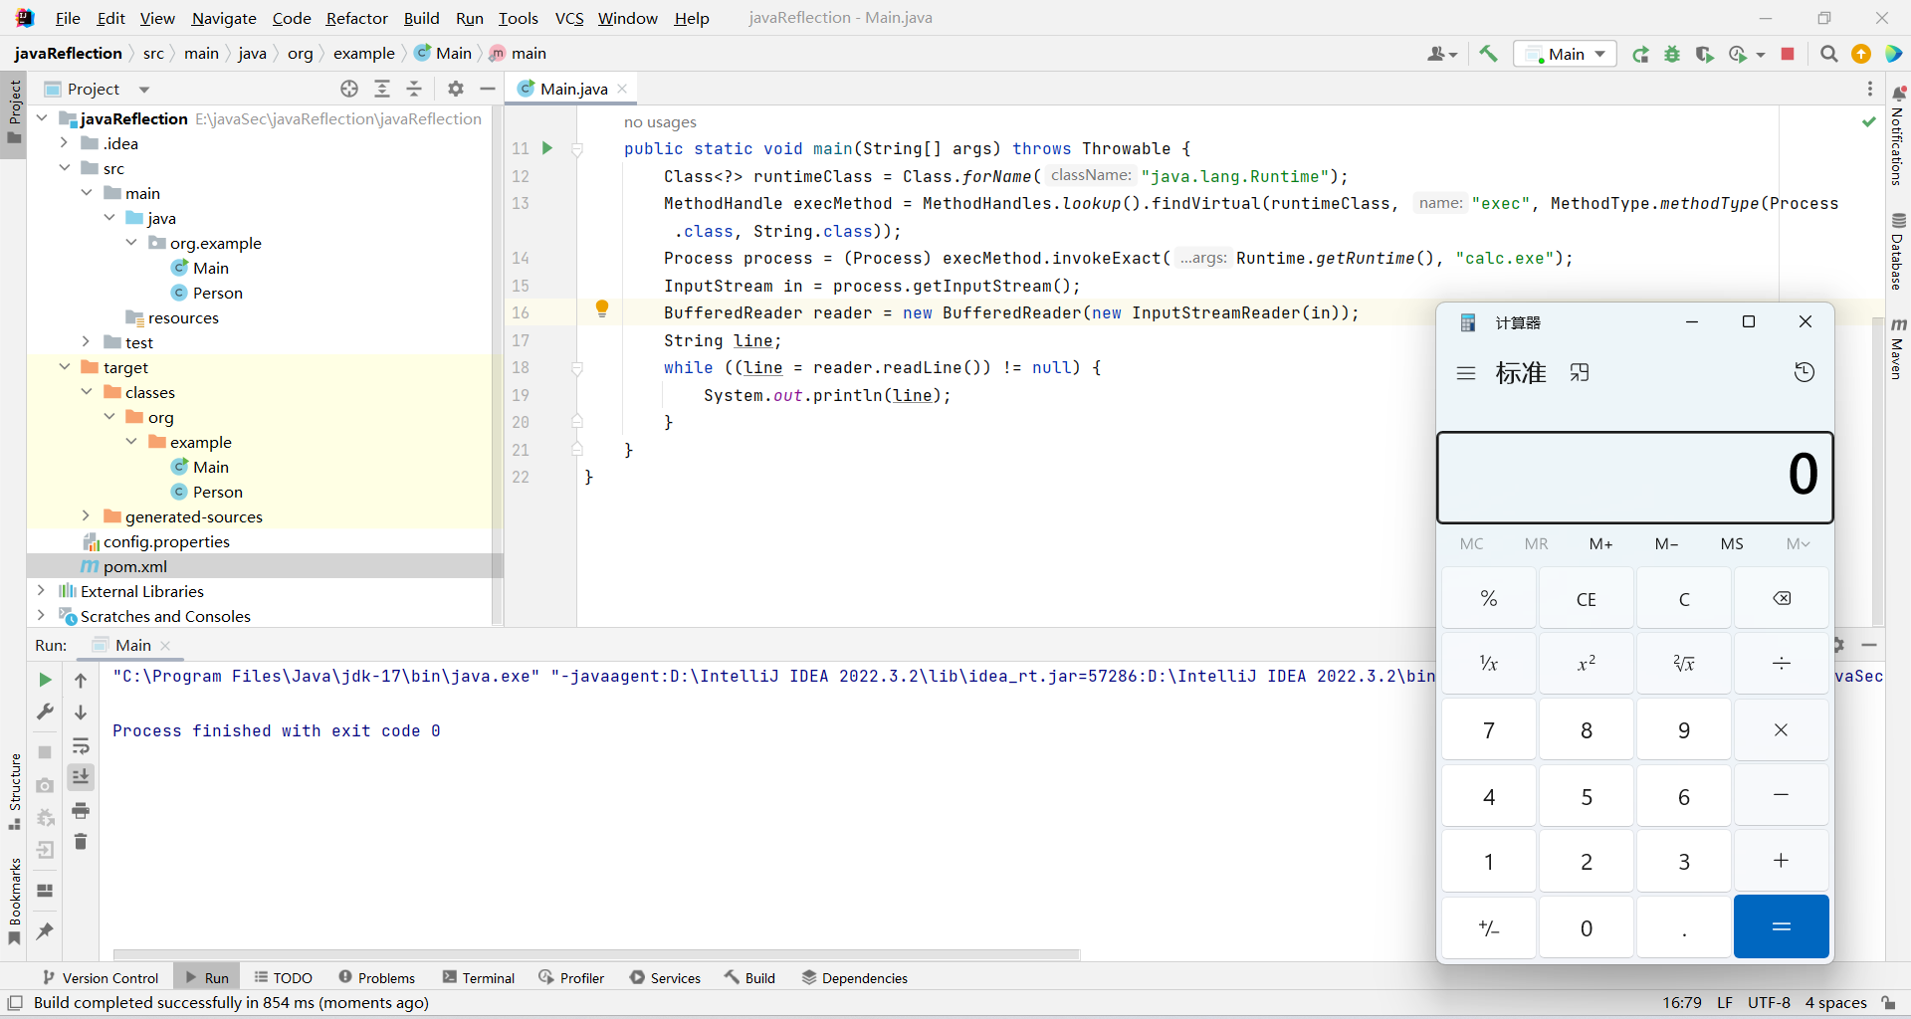Start debugging with the bug icon
1911x1019 pixels.
coord(1672,54)
